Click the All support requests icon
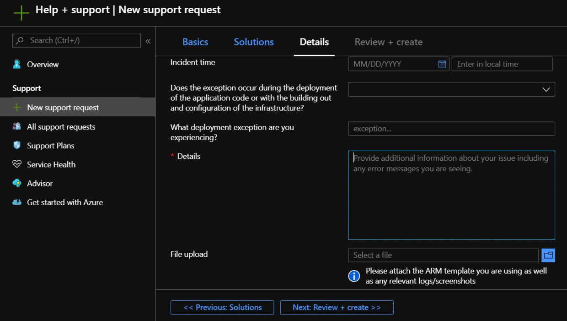This screenshot has height=321, width=567. pyautogui.click(x=17, y=126)
